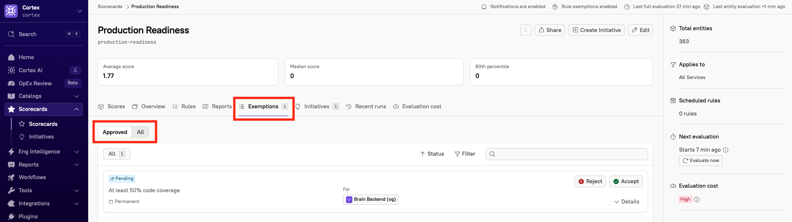Click the last full evaluation clock icon

(x=627, y=7)
